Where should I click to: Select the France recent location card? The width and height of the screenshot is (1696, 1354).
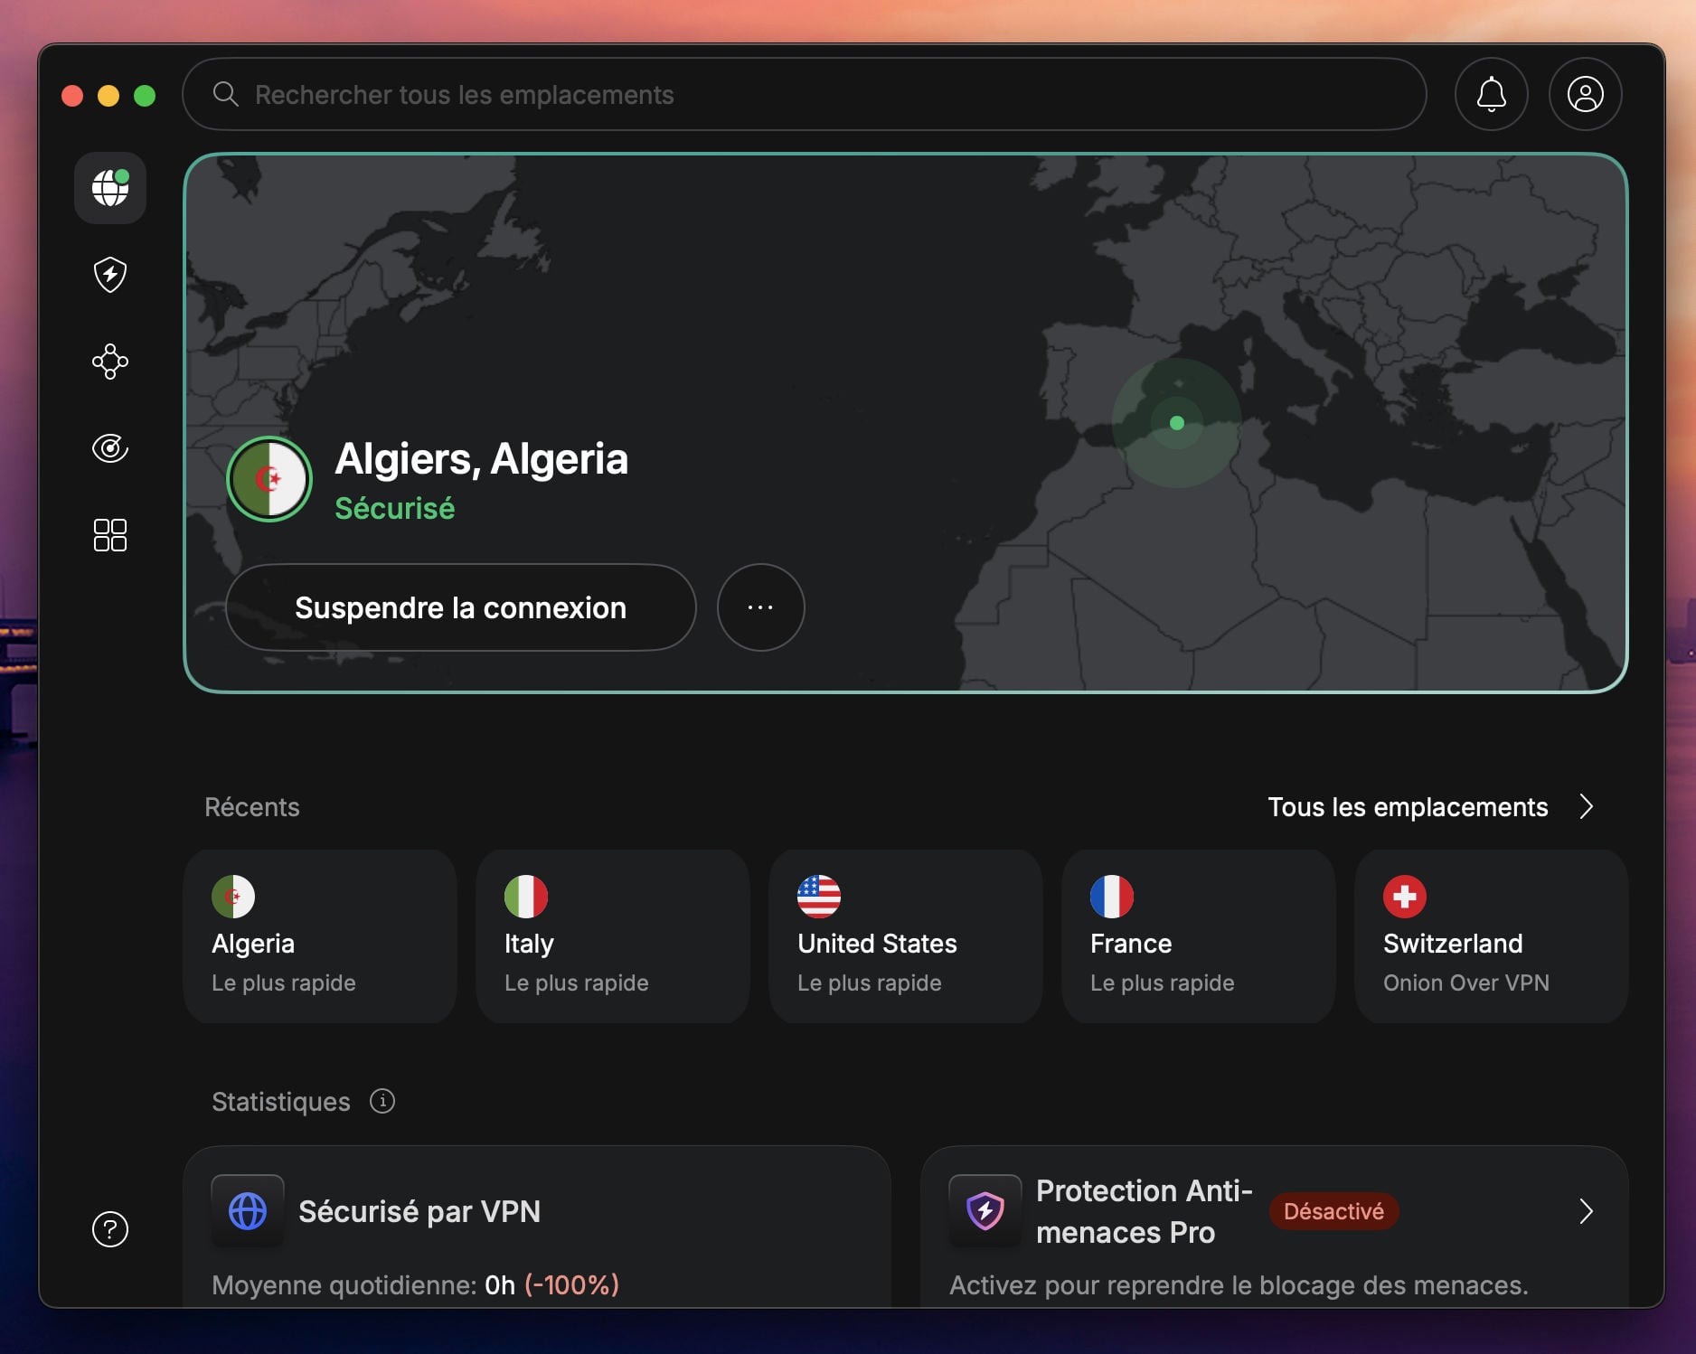pos(1198,937)
